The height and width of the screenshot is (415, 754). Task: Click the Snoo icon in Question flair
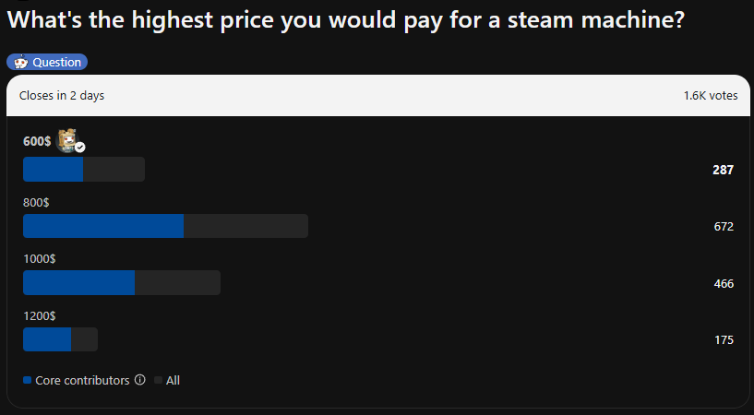tap(20, 62)
